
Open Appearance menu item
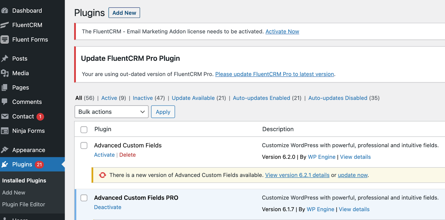tap(29, 150)
